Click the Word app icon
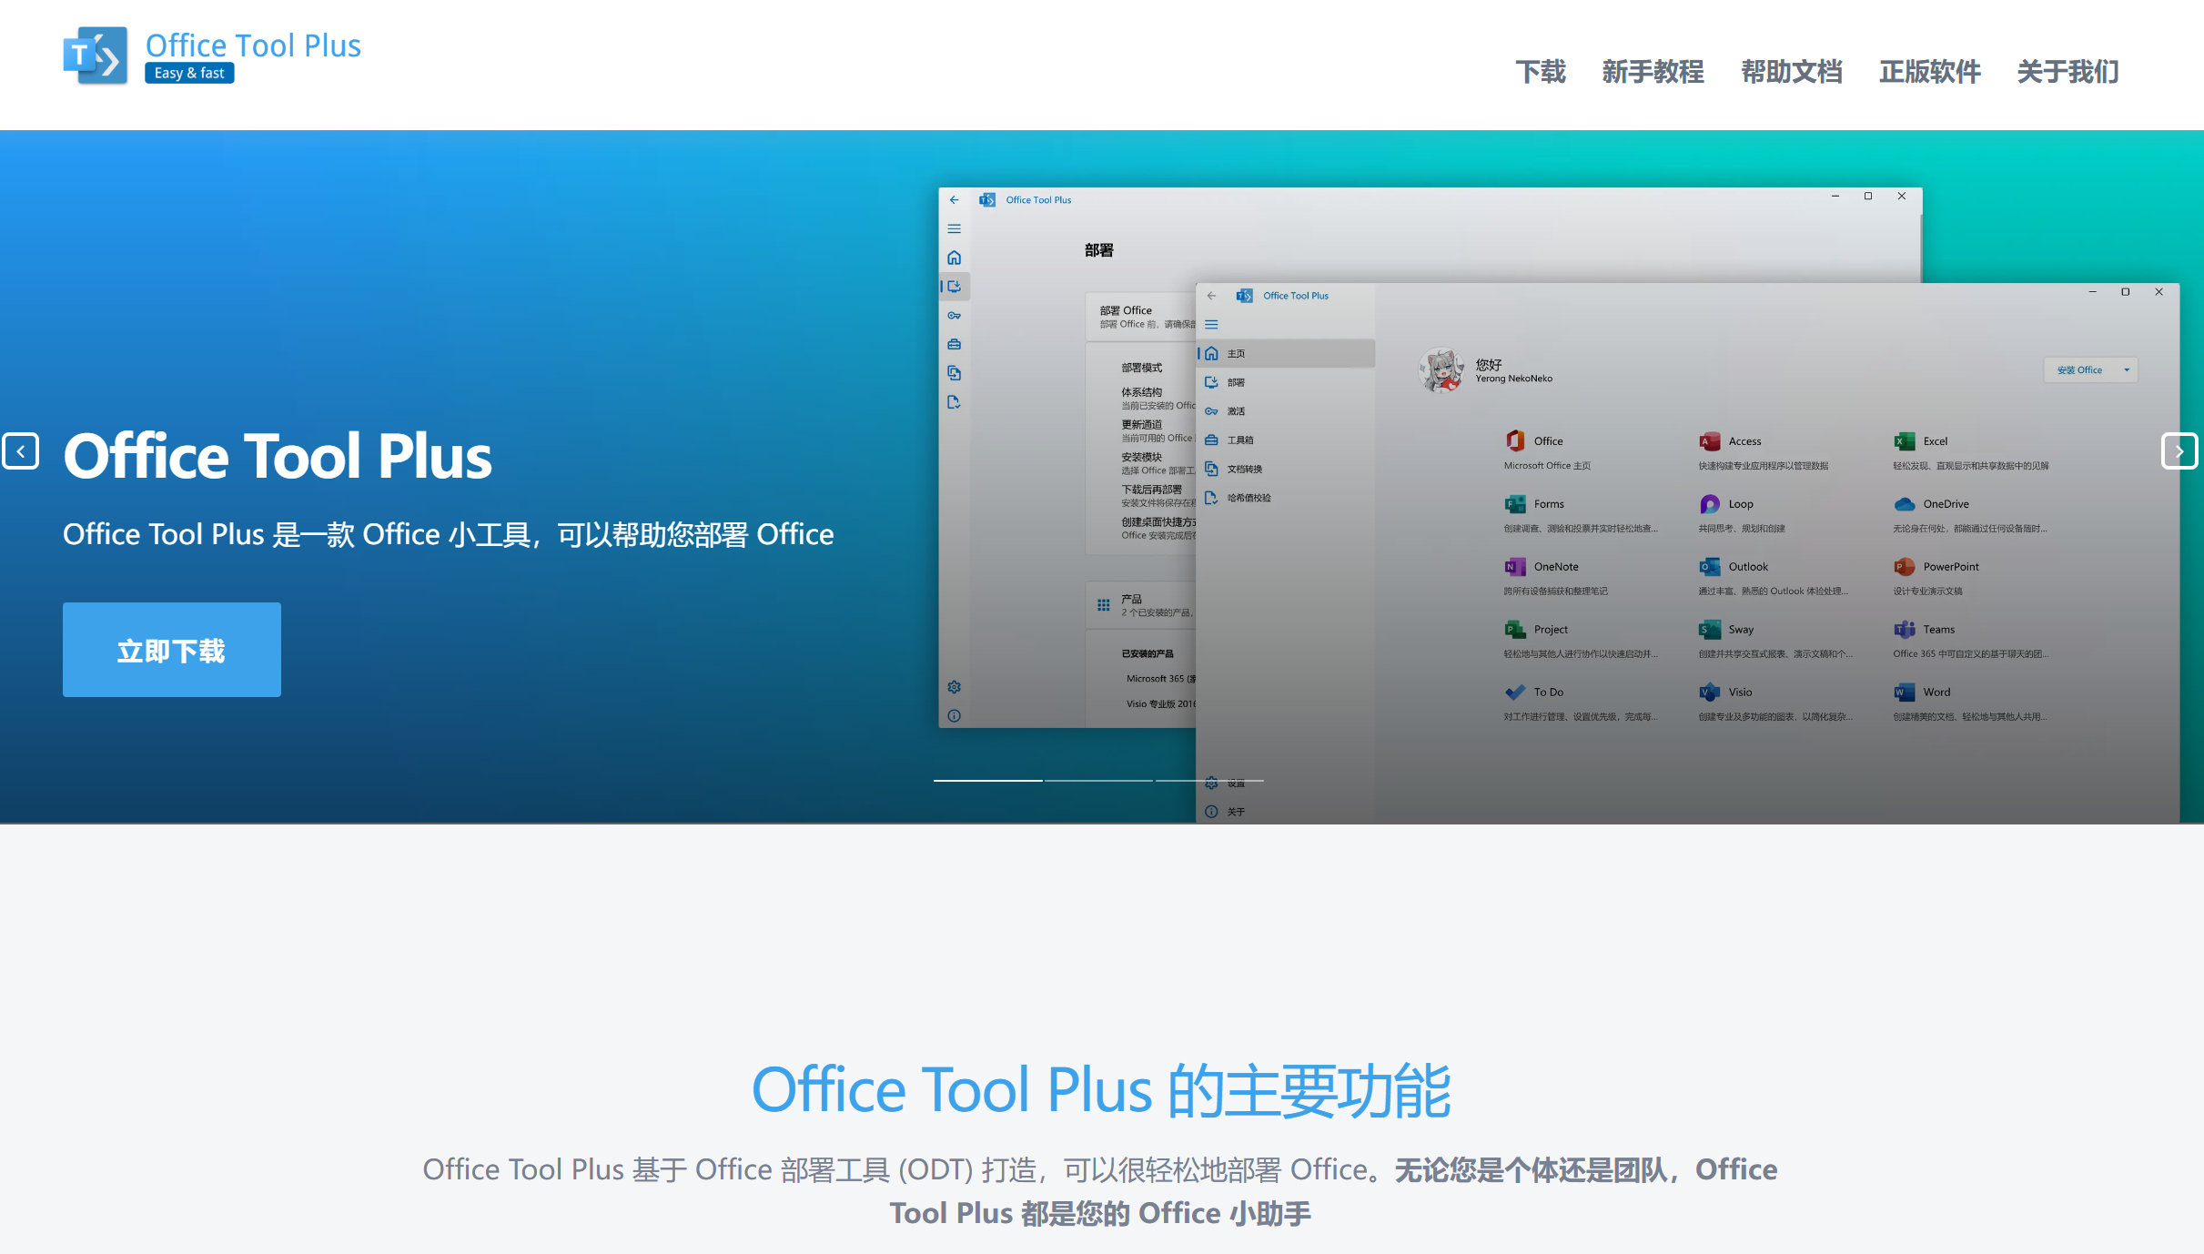Screen dimensions: 2204x1254 pos(1904,693)
